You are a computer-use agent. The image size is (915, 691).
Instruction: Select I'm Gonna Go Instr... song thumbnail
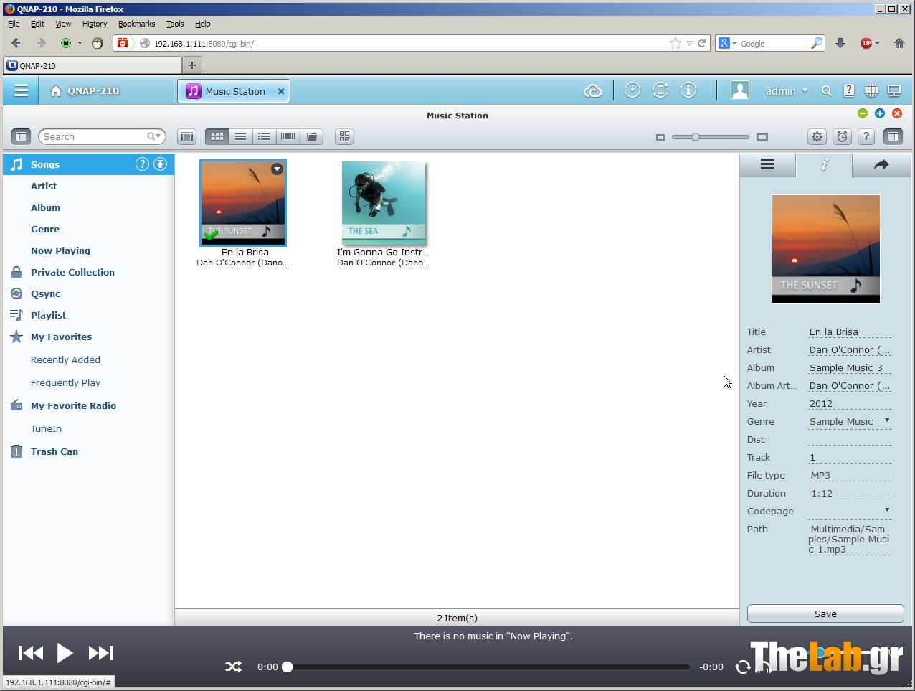[x=384, y=202]
